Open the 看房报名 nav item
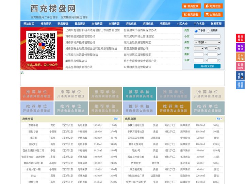This screenshot has height=184, width=245. pyautogui.click(x=80, y=24)
